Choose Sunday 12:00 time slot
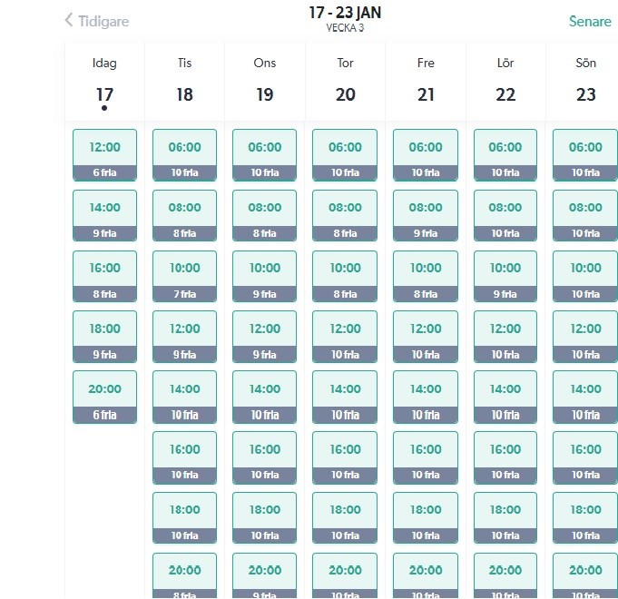 pos(585,336)
